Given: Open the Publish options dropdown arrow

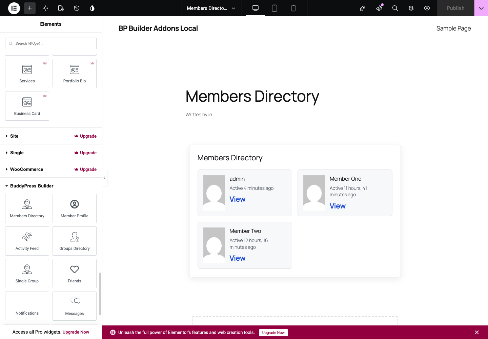Looking at the screenshot, I should pos(481,8).
